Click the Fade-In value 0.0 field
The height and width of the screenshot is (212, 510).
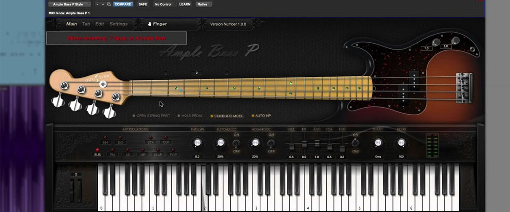197,157
